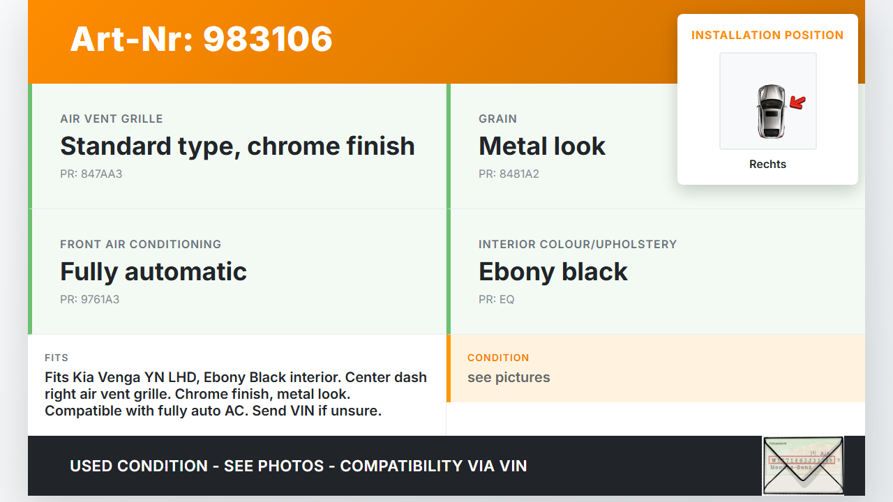
Task: Click the Art-Nr 983106 title
Action: (202, 39)
